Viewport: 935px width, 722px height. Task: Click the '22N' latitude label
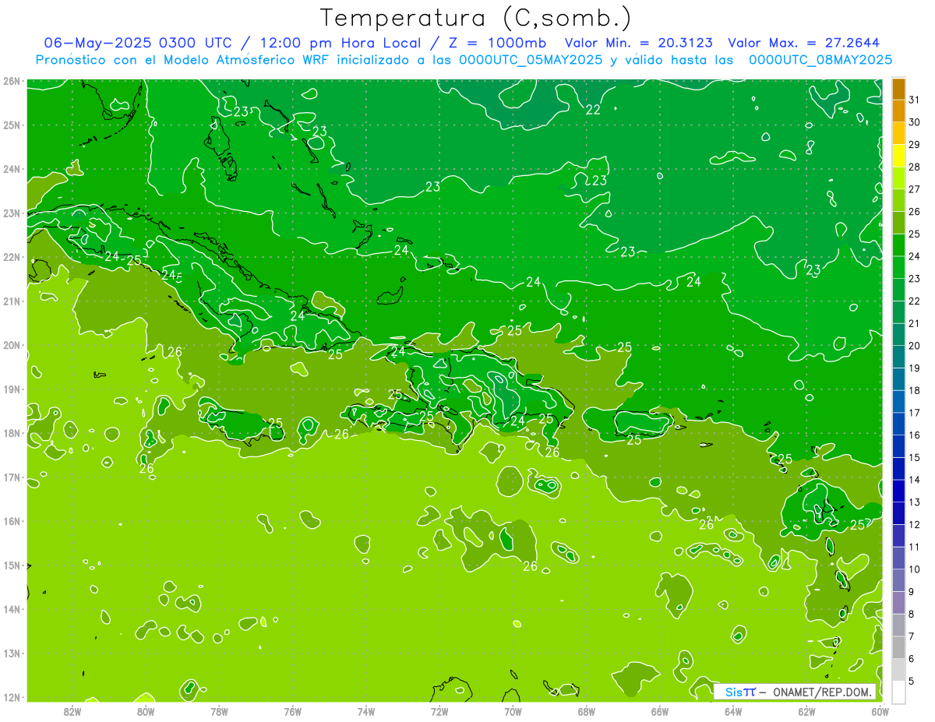coord(11,257)
